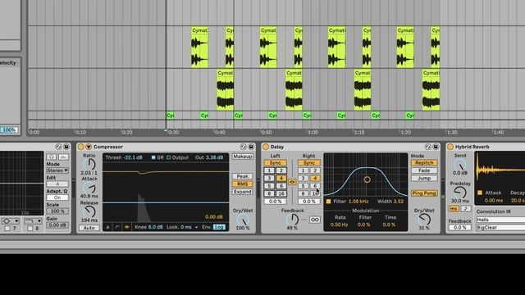Select Right delay time 8
This screenshot has height=295, width=525.
303,193
